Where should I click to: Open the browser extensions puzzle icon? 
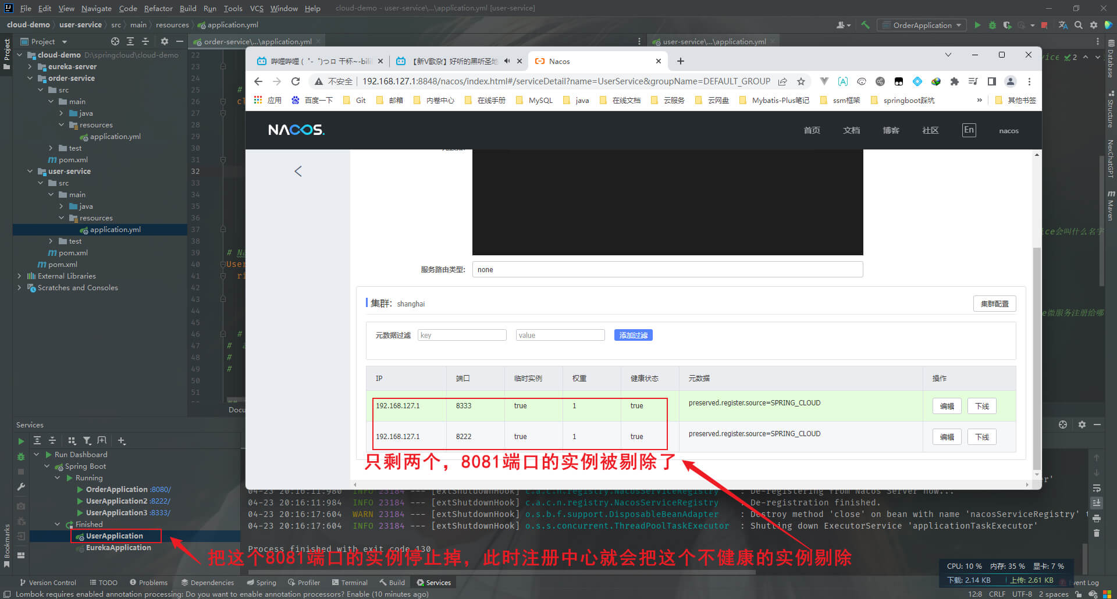[954, 81]
